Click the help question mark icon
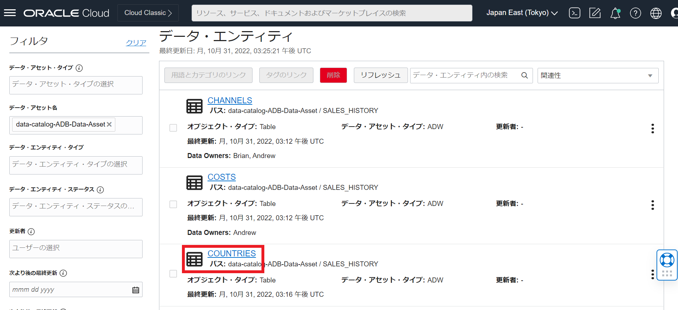The height and width of the screenshot is (310, 678). coord(635,14)
